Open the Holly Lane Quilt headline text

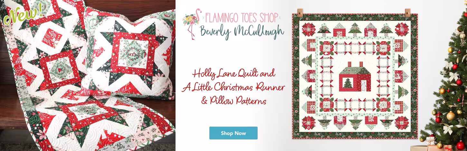[234, 74]
